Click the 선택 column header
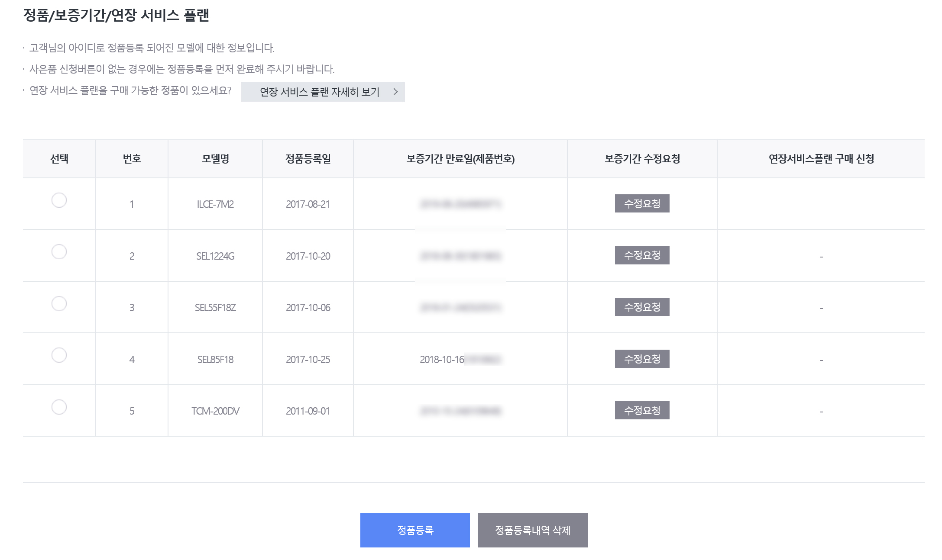942x560 pixels. (x=59, y=159)
